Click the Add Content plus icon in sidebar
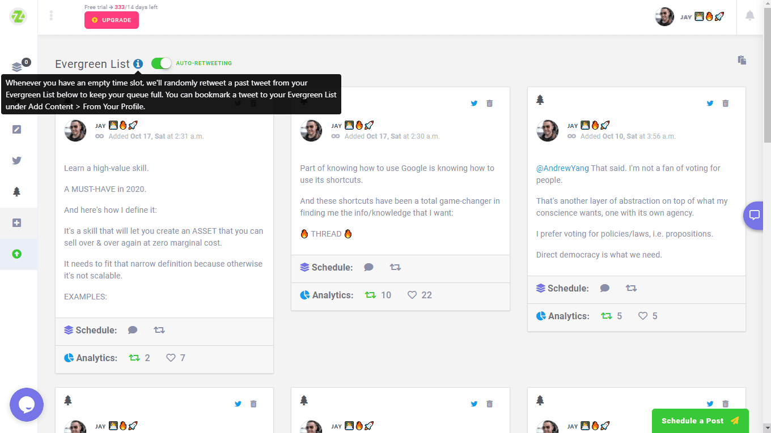The width and height of the screenshot is (771, 433). pos(17,223)
